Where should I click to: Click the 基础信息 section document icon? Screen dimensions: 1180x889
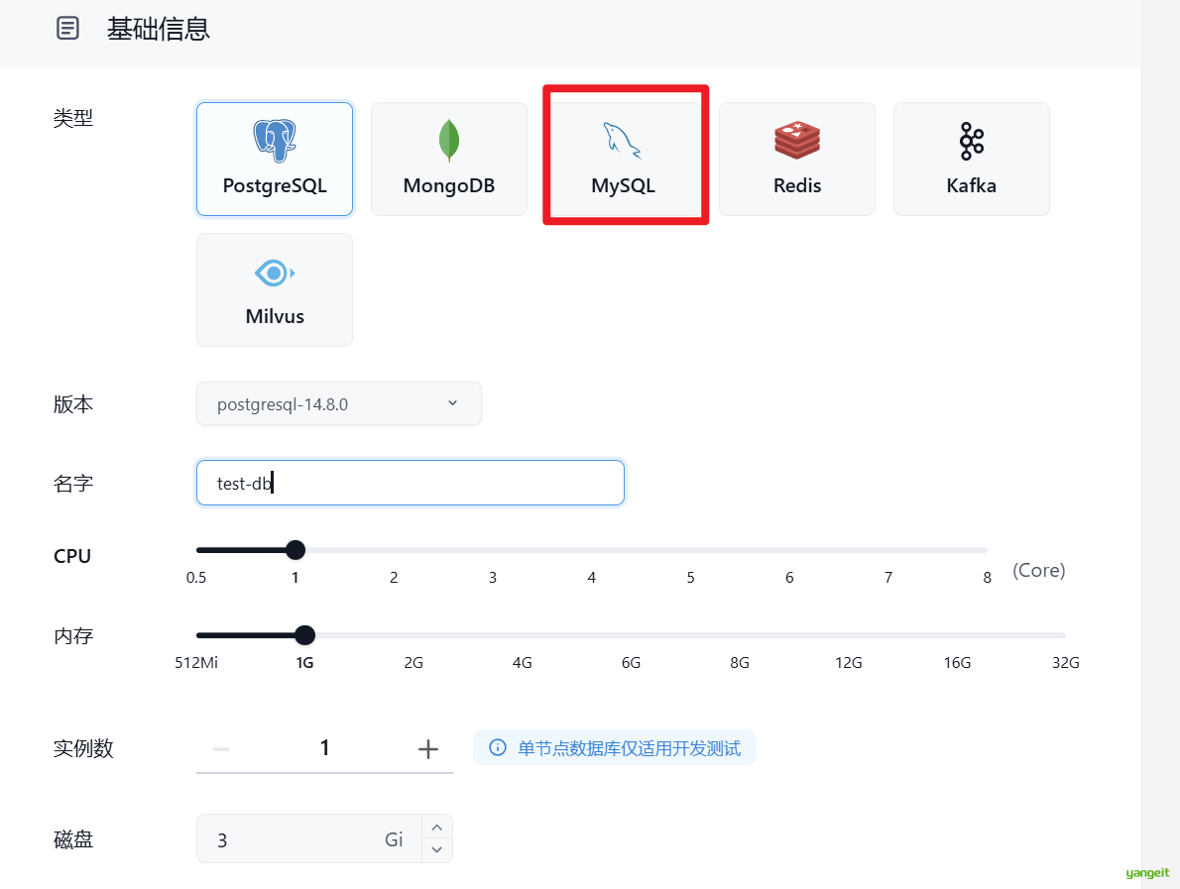pos(67,29)
